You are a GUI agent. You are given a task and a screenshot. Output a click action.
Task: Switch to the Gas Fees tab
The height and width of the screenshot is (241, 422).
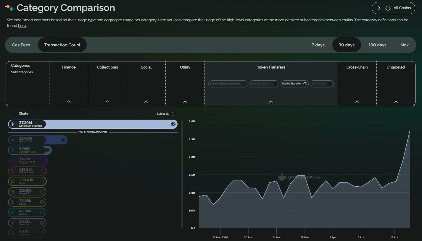coord(21,45)
